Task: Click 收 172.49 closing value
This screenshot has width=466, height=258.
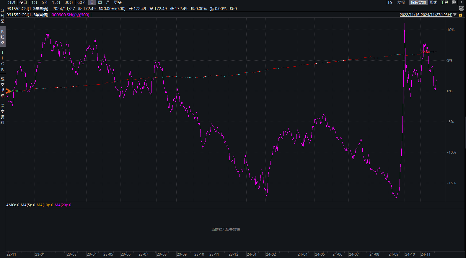Action: (x=87, y=9)
